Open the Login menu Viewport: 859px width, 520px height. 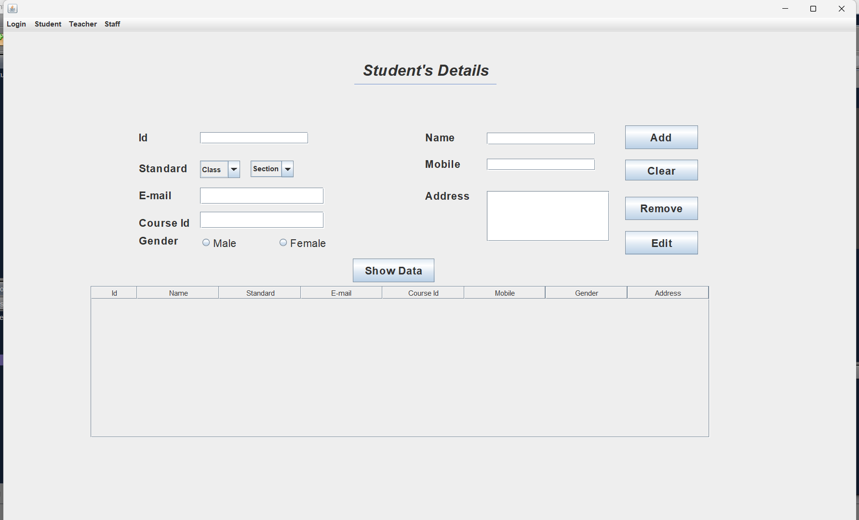tap(16, 24)
